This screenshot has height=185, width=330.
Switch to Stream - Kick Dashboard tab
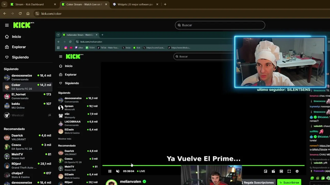click(x=33, y=4)
